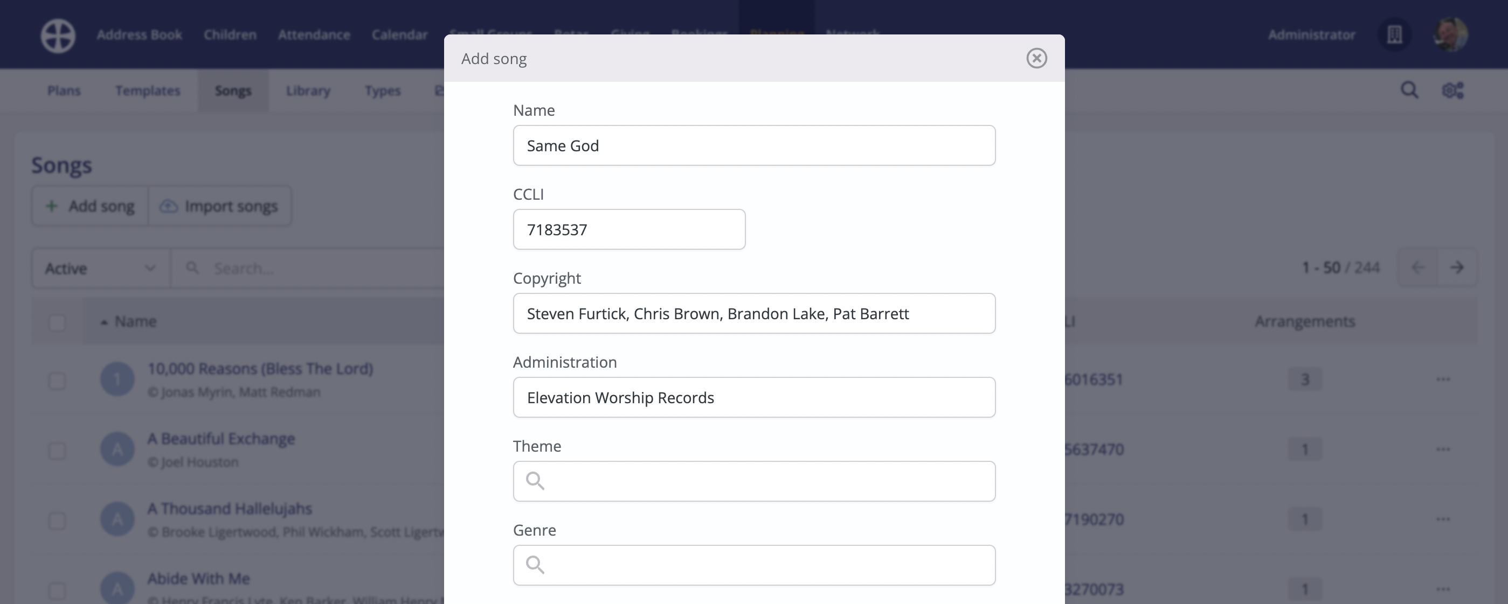Open the user profile avatar

1450,34
